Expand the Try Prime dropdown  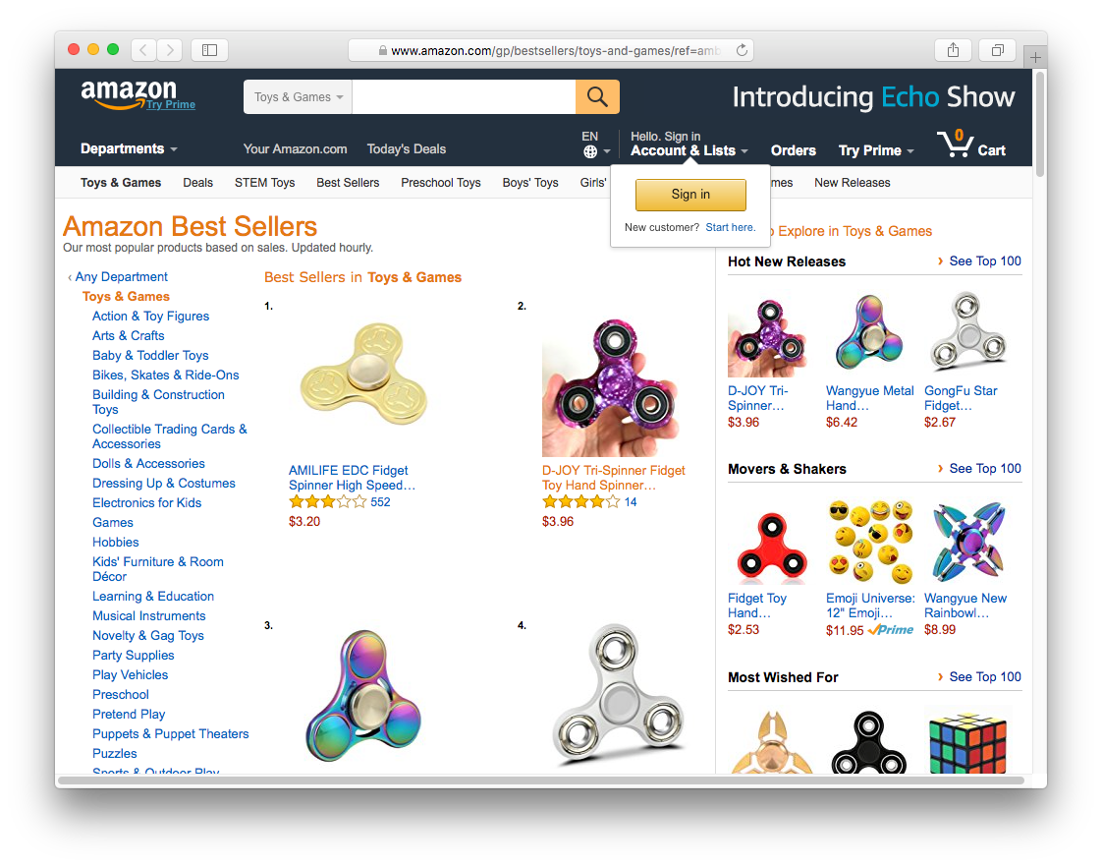(876, 150)
